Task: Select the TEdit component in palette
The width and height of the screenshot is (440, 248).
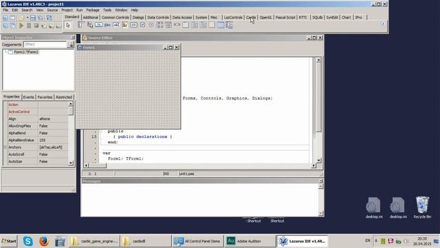Action: coord(116,25)
